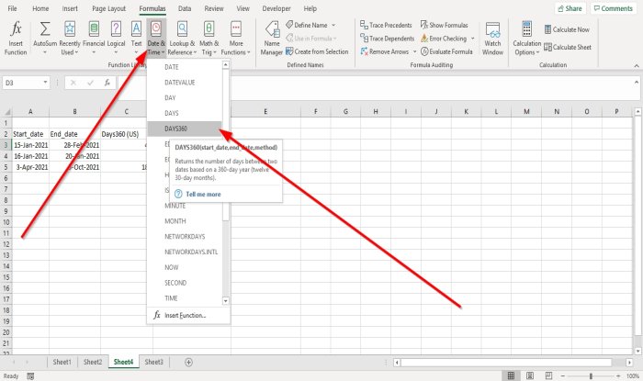Switch to the Data tab
The width and height of the screenshot is (643, 381).
[185, 8]
